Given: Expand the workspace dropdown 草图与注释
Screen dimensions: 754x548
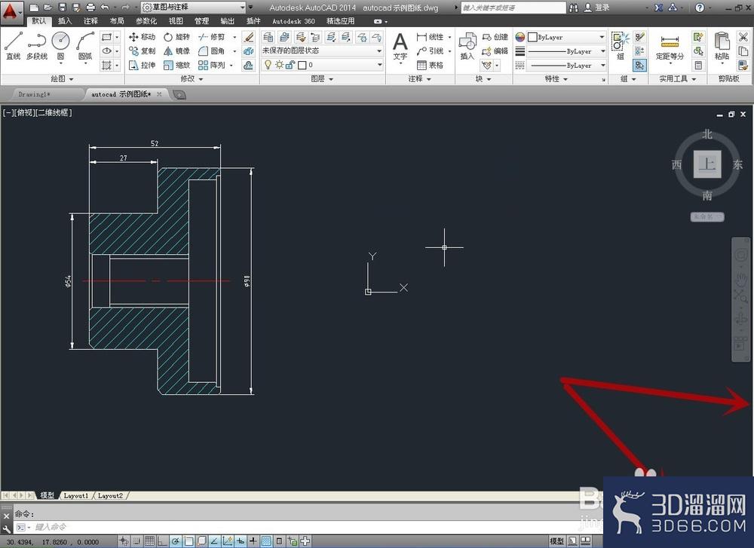Looking at the screenshot, I should (194, 8).
